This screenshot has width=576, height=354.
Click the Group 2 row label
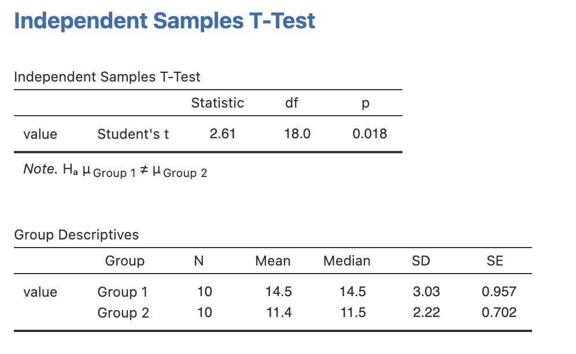pyautogui.click(x=123, y=313)
